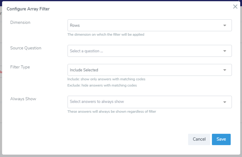Click the Always Show dropdown caret arrow

[224, 102]
